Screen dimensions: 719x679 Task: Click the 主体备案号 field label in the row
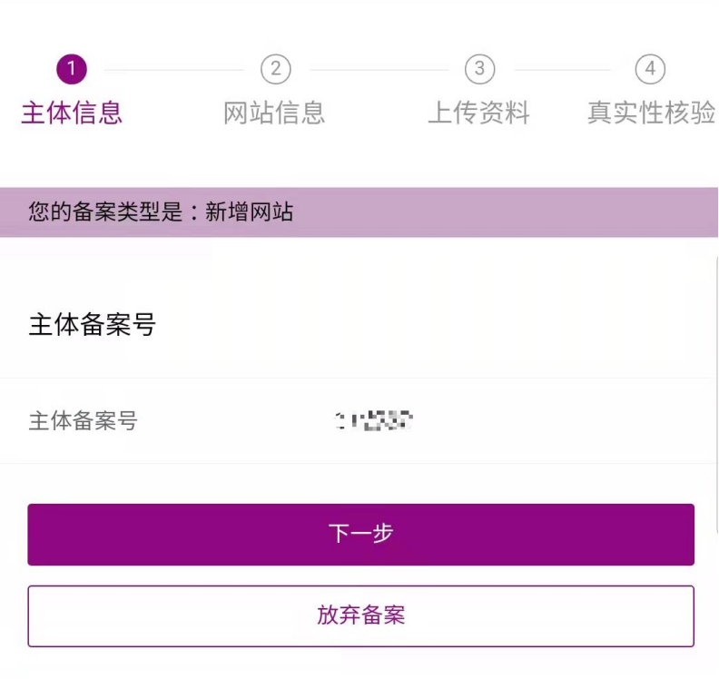point(84,421)
